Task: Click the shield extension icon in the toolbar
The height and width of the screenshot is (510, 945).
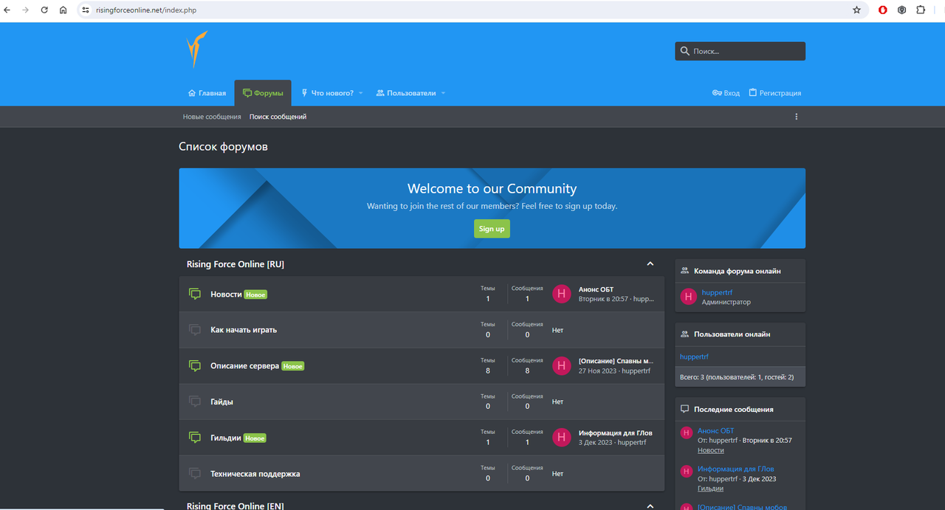Action: pos(902,10)
